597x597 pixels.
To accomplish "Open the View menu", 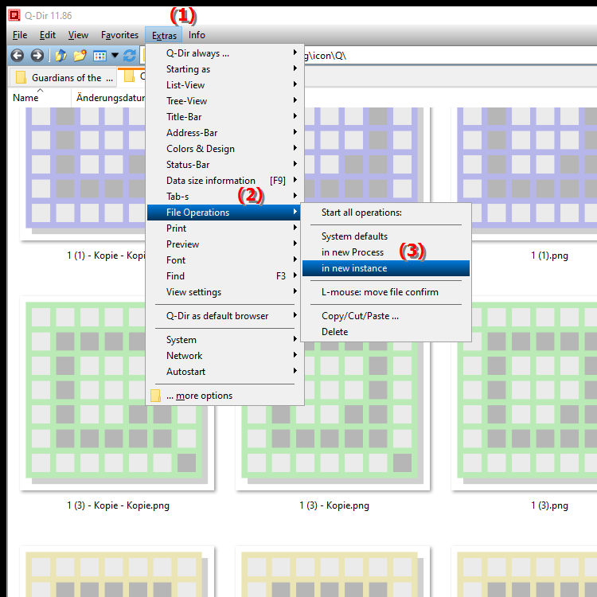I will point(78,35).
